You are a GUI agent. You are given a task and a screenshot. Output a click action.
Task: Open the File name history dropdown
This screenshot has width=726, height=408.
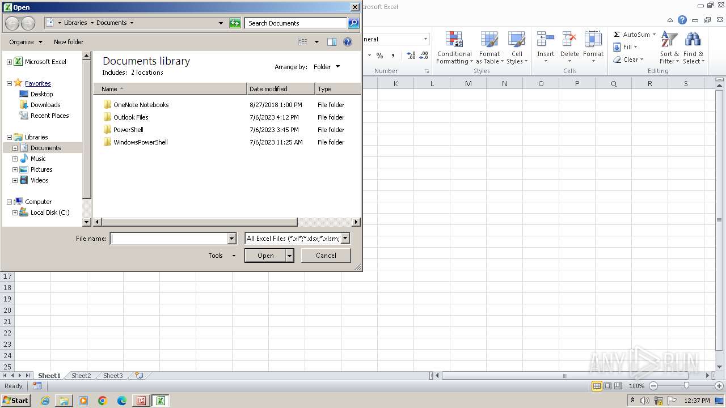pos(231,239)
